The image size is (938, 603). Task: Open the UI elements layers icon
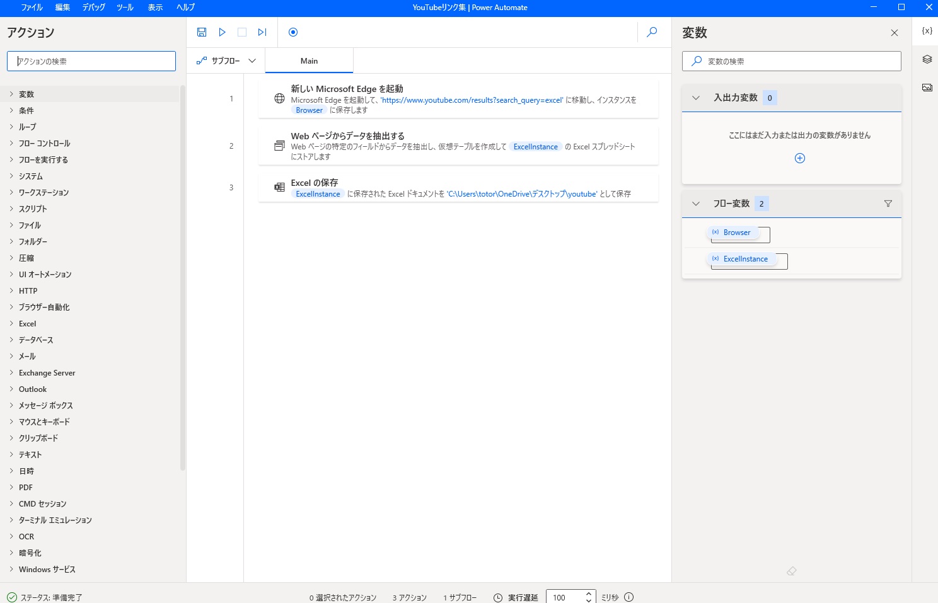click(927, 59)
